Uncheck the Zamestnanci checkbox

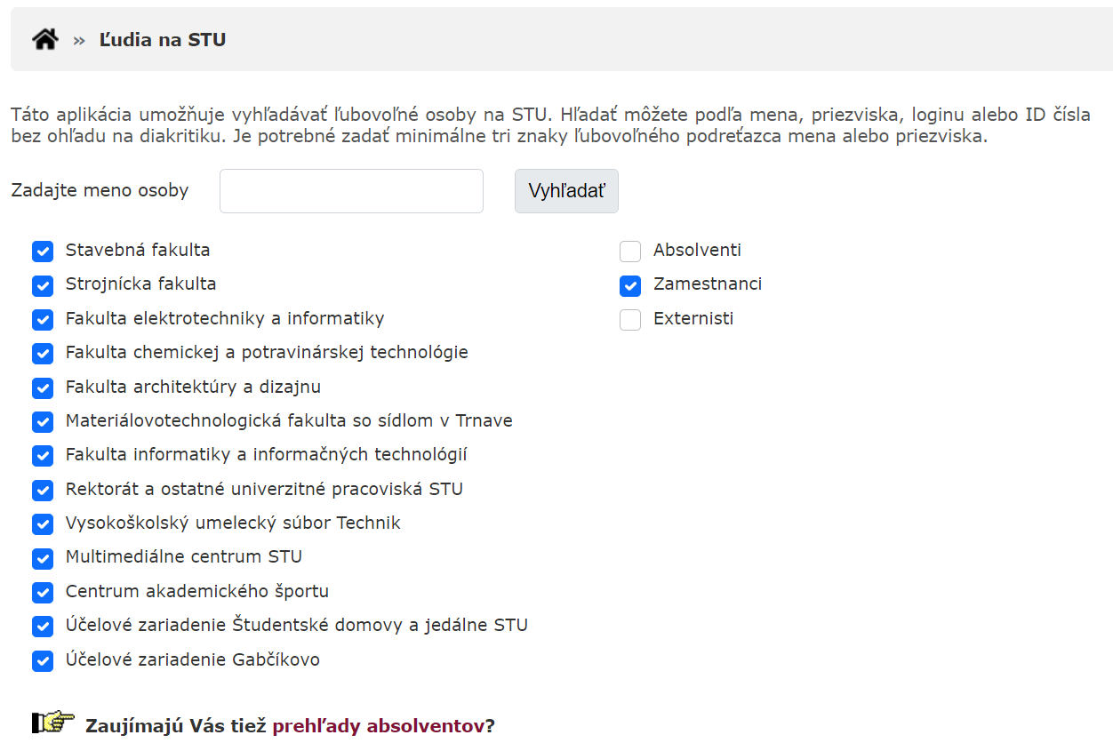coord(630,285)
